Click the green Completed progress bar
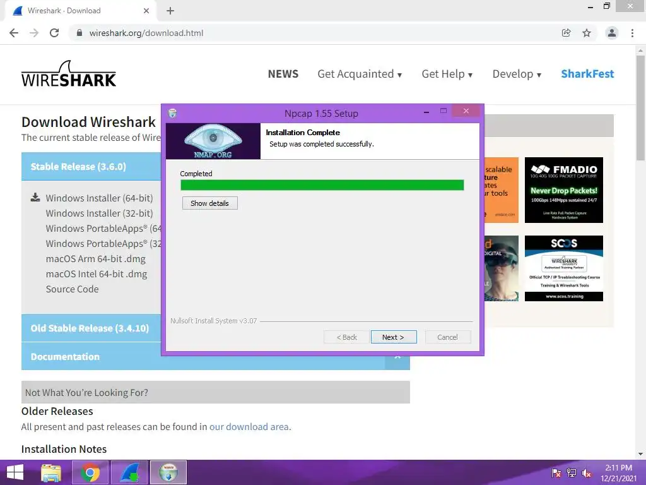This screenshot has height=485, width=646. [322, 185]
